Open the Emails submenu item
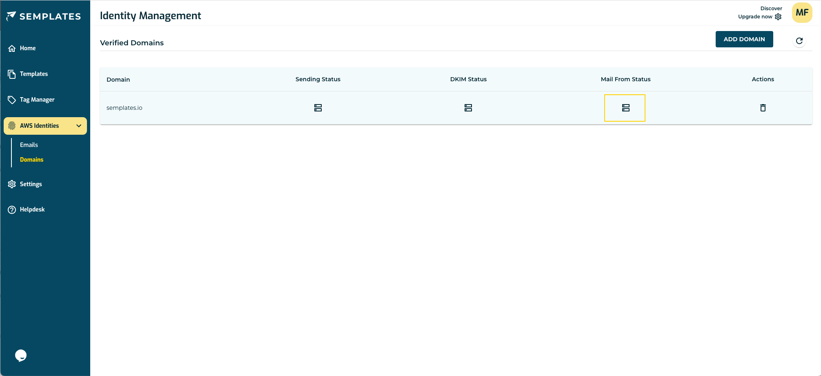This screenshot has width=821, height=376. (x=29, y=145)
